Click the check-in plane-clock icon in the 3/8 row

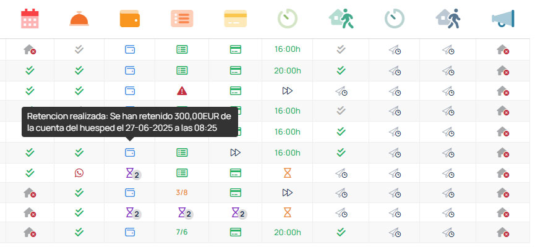[x=341, y=193]
